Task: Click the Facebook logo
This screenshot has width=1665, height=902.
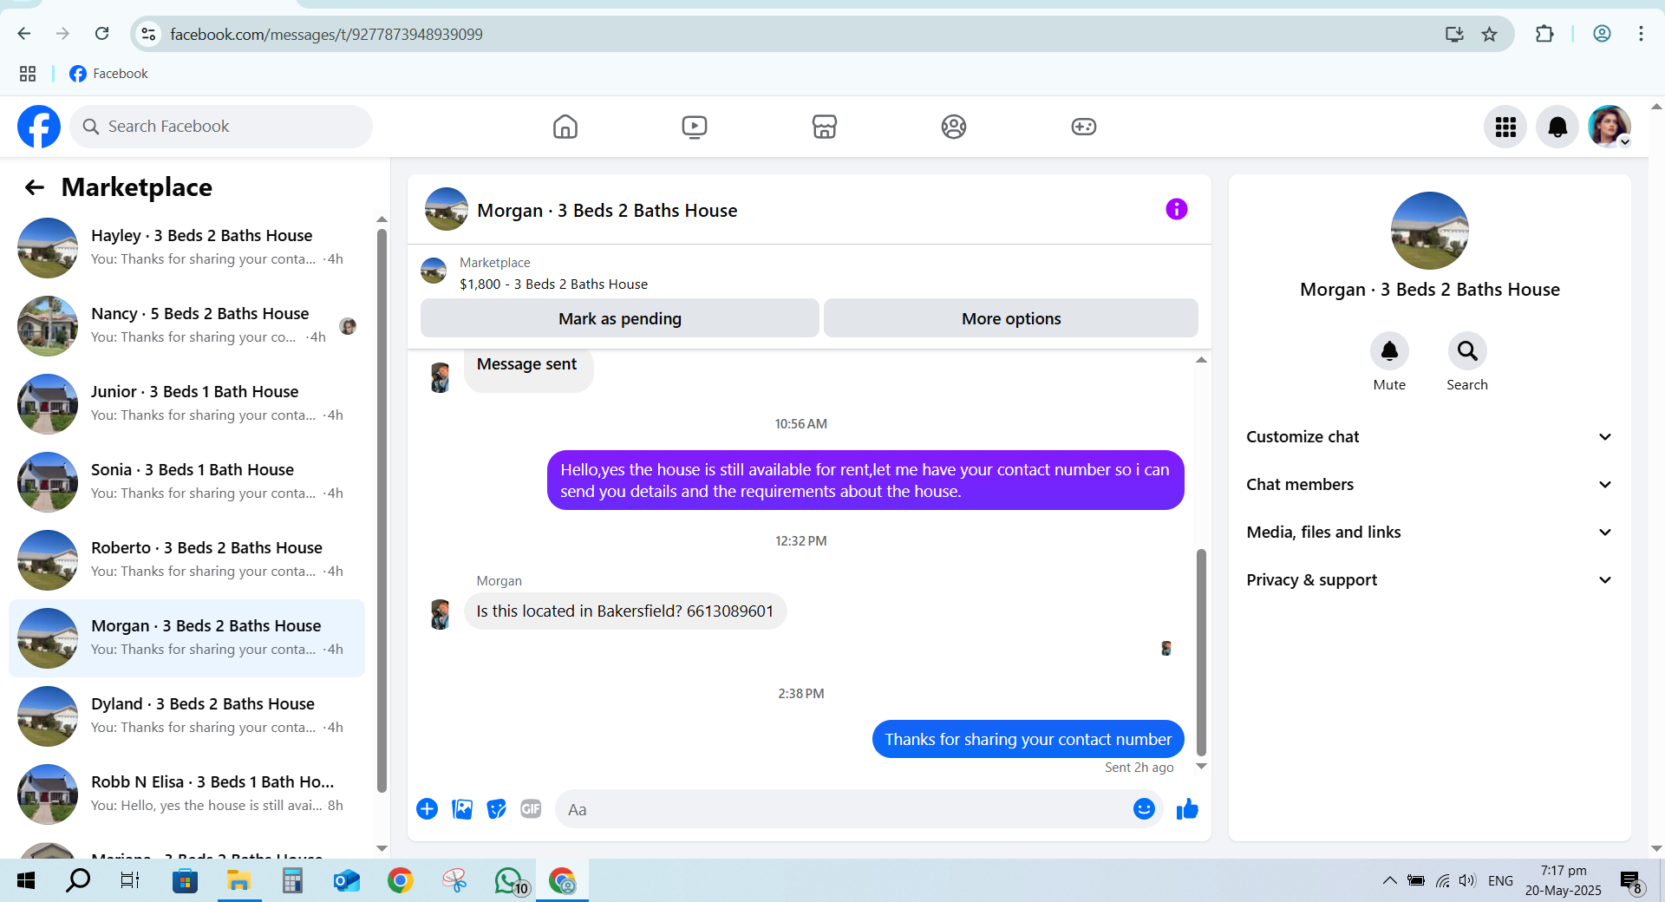Action: [39, 127]
